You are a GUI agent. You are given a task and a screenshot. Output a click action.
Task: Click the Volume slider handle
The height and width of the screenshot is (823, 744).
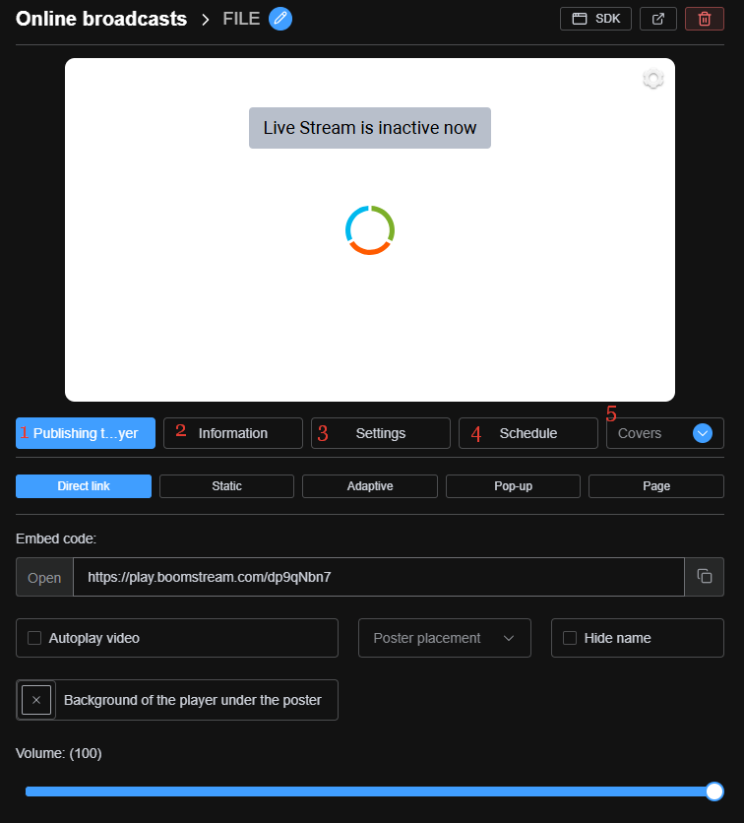(714, 791)
